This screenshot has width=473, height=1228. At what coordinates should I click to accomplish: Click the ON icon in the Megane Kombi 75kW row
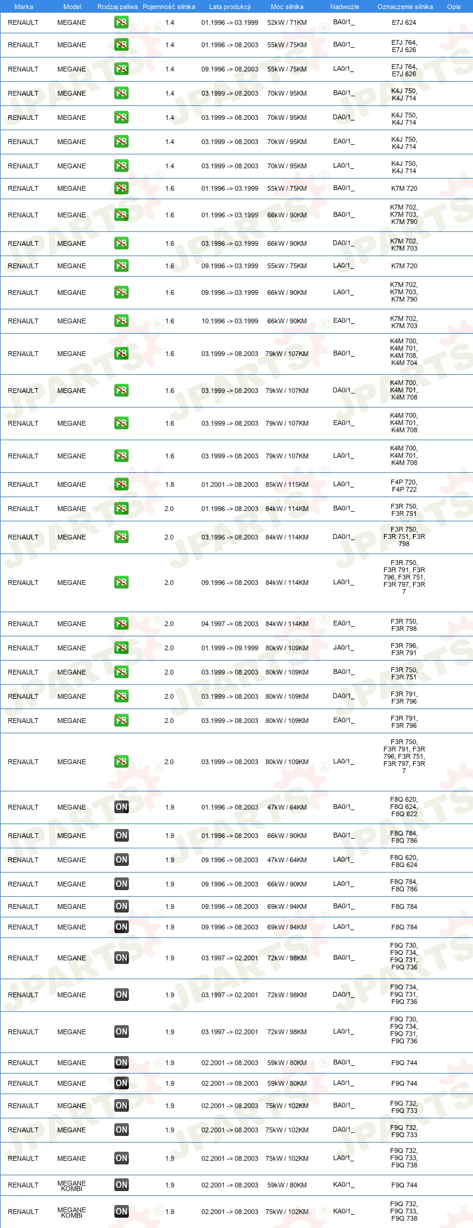coord(122,1212)
